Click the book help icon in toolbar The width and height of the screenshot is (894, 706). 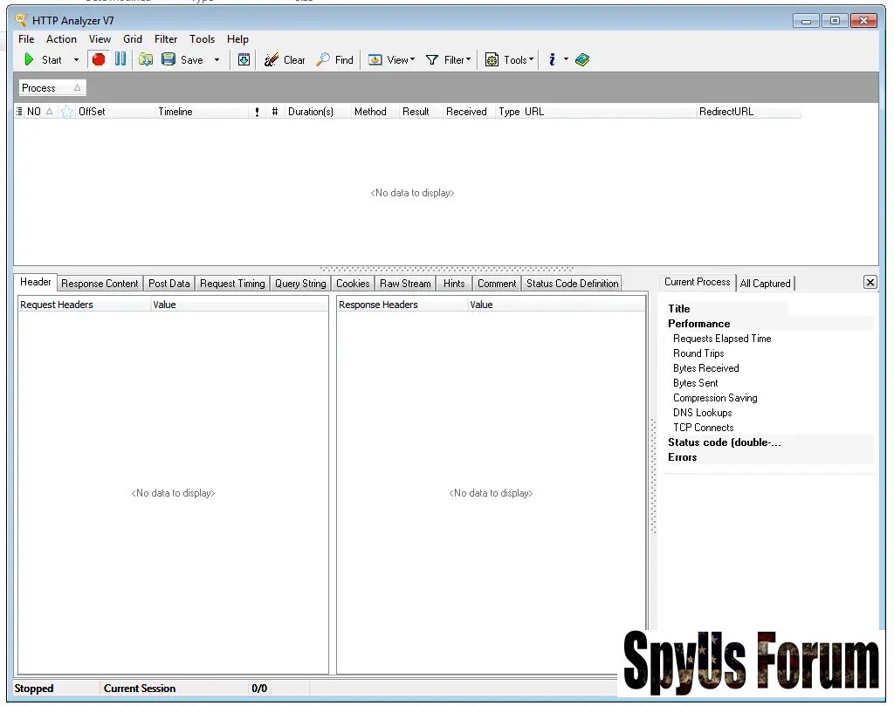tap(582, 60)
